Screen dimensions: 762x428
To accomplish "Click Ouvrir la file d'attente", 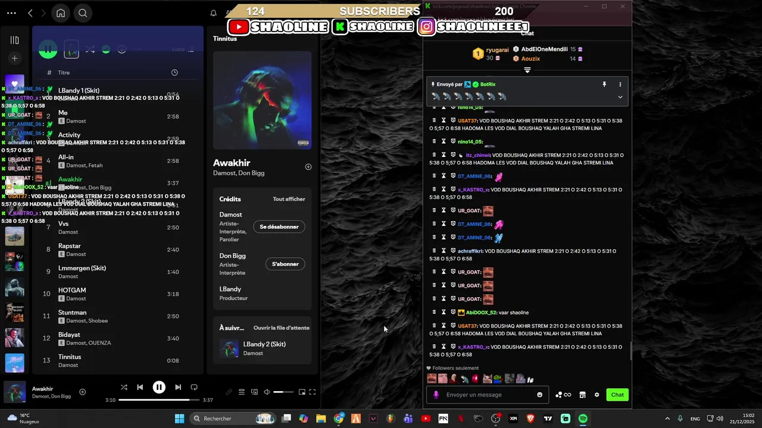I will (282, 328).
